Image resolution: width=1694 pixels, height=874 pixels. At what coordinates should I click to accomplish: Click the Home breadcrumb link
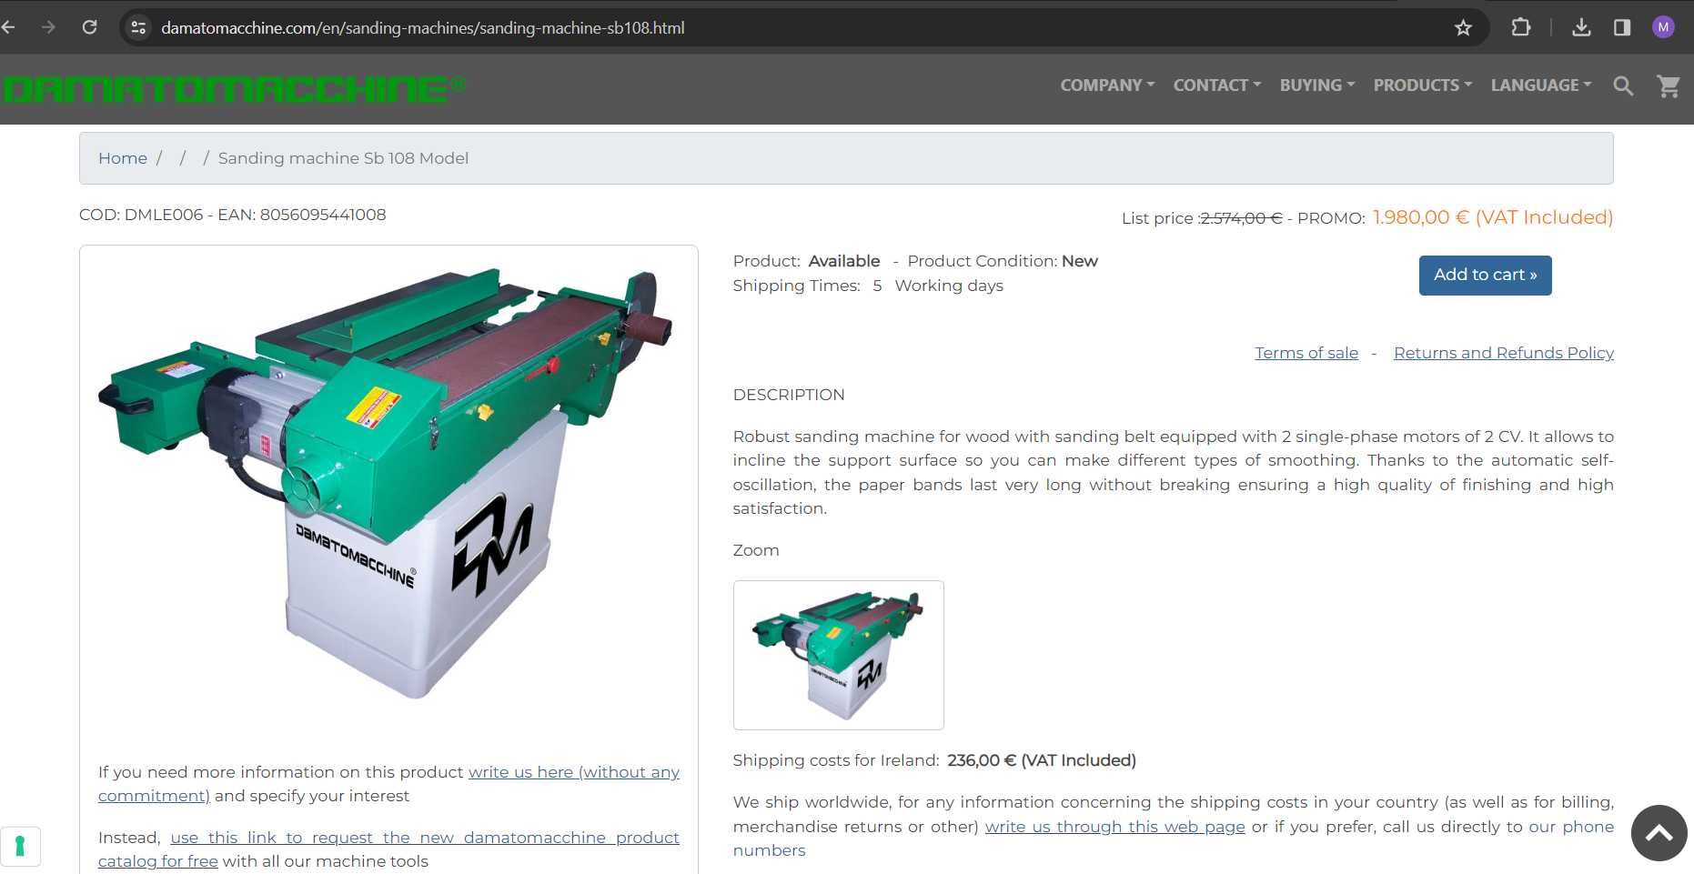coord(123,158)
